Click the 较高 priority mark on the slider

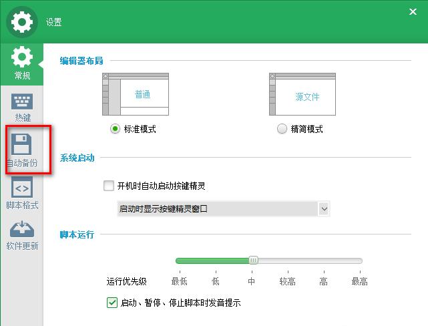coord(287,261)
